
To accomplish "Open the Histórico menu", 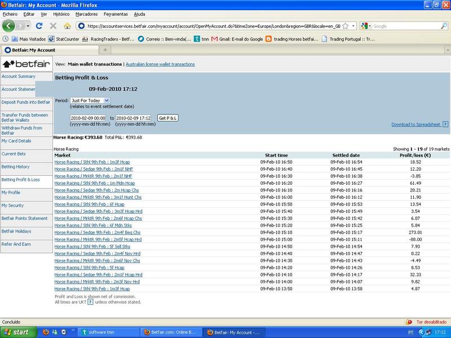I will pos(61,14).
